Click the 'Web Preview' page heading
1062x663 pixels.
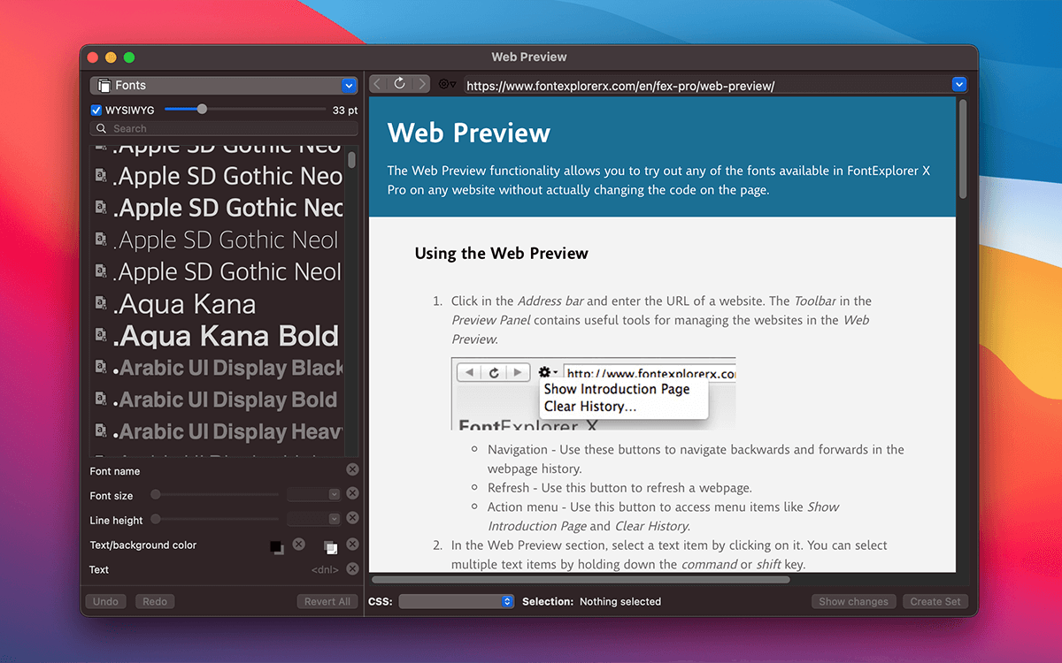pos(469,133)
